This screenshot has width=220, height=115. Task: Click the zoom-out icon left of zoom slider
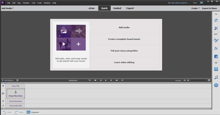click(x=188, y=80)
